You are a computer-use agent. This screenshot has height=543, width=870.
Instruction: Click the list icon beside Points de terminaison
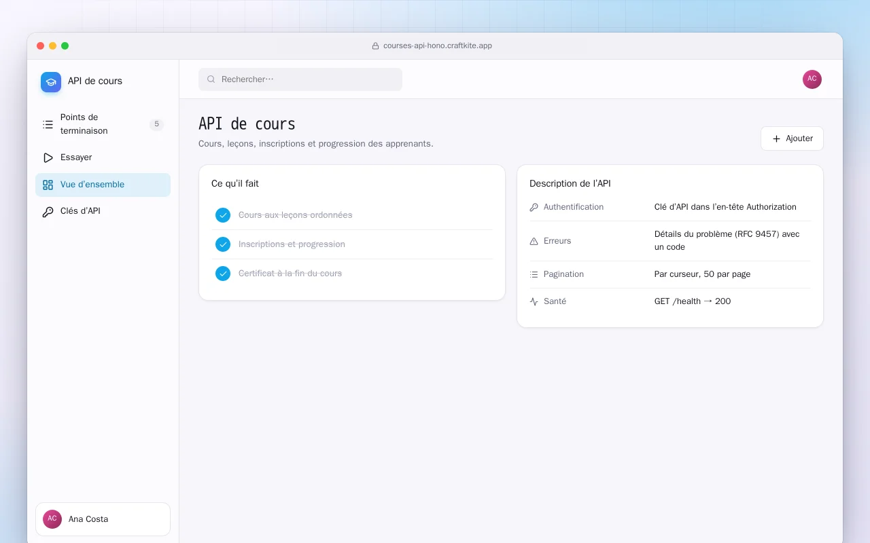[48, 124]
